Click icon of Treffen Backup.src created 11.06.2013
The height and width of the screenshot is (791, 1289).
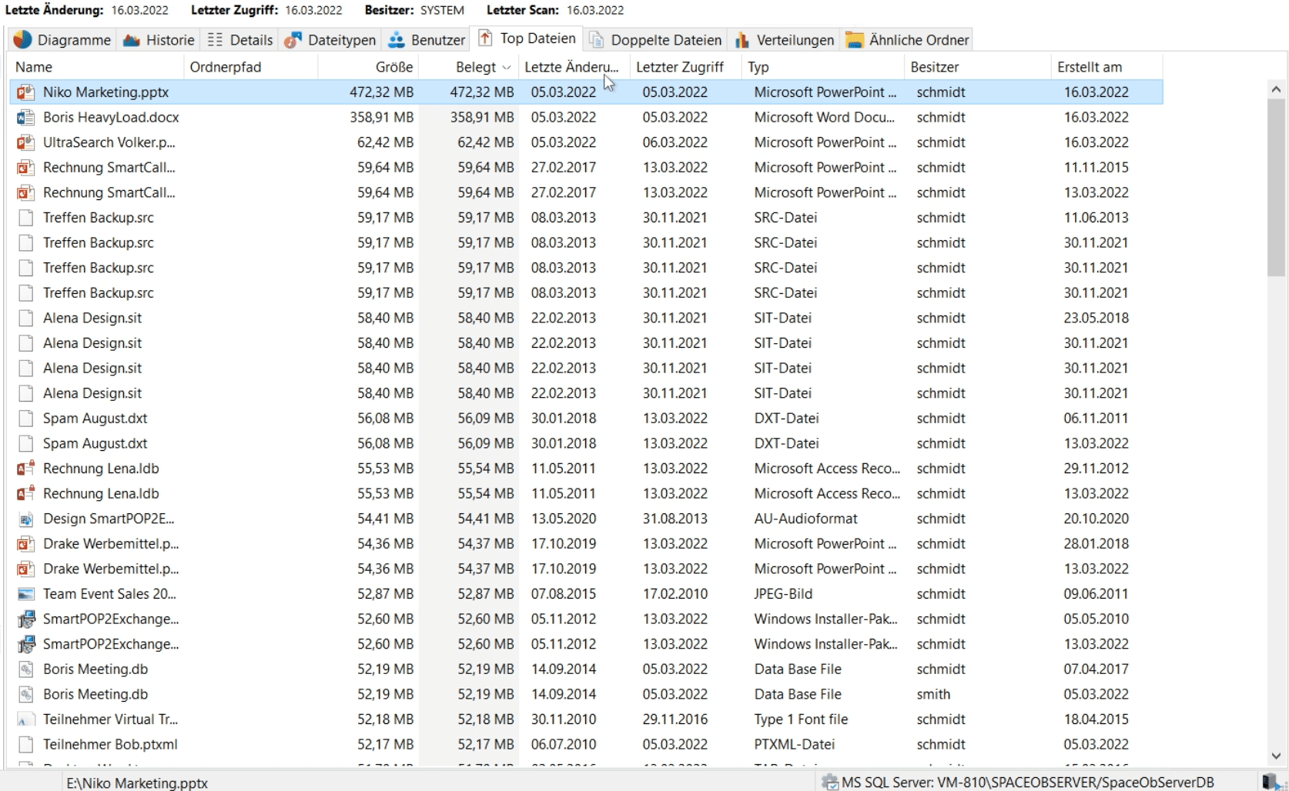[x=25, y=218]
